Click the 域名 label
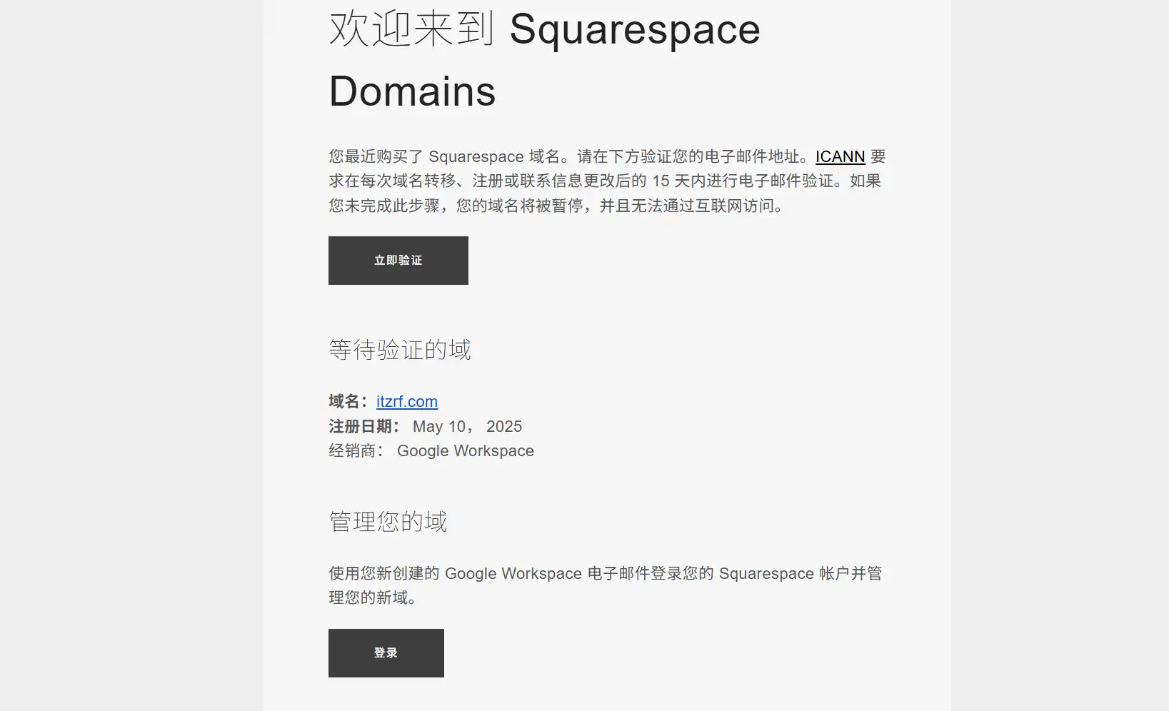This screenshot has height=711, width=1169. pyautogui.click(x=348, y=401)
